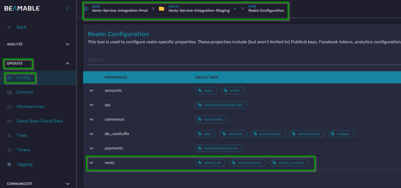
Task: Collapse the sidebar with the left chevron
Action: pos(67,8)
